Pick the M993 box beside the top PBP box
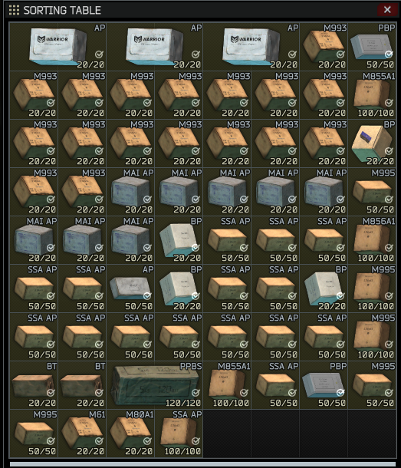 (x=324, y=47)
